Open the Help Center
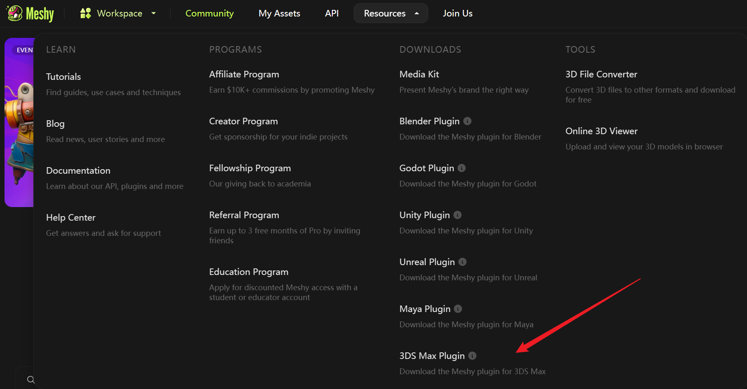747x389 pixels. [71, 217]
